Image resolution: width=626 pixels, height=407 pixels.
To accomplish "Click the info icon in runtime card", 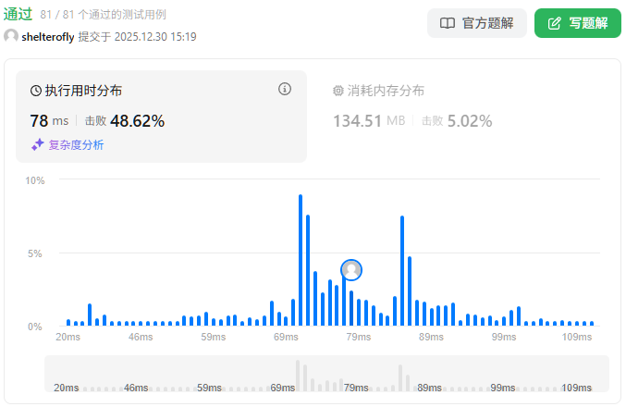I will click(x=285, y=90).
